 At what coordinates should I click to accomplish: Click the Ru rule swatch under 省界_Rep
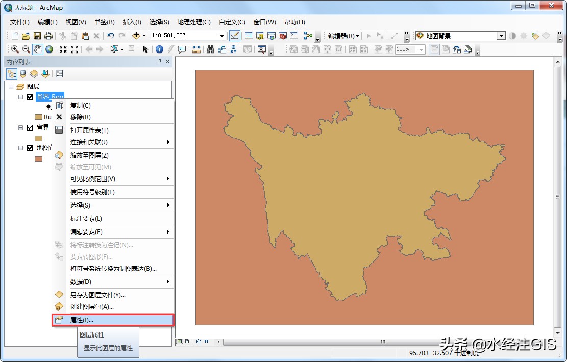coord(38,117)
